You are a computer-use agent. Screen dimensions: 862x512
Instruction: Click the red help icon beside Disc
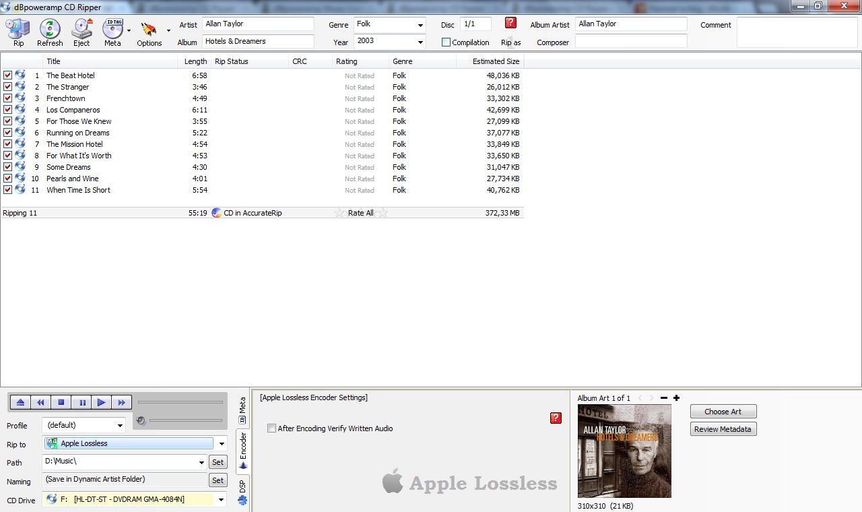[510, 23]
